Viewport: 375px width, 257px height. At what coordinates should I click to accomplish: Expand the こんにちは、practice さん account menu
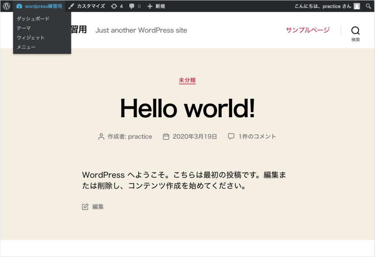[323, 6]
